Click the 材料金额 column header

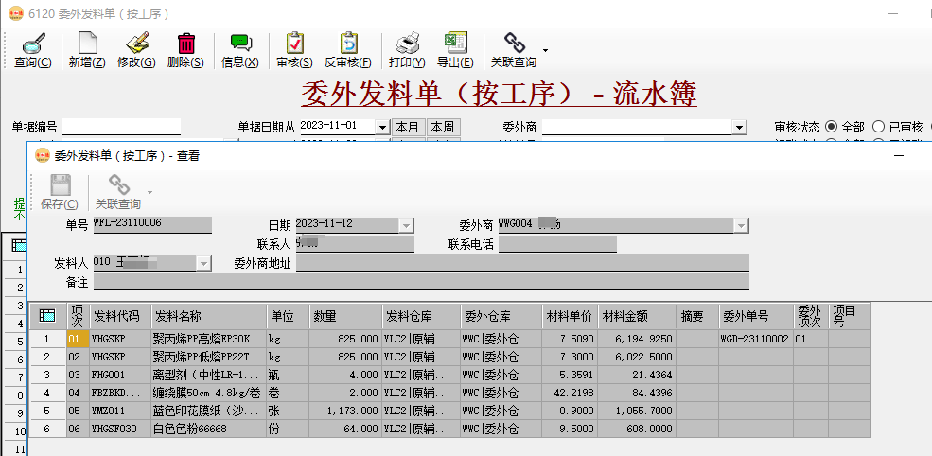(x=637, y=316)
